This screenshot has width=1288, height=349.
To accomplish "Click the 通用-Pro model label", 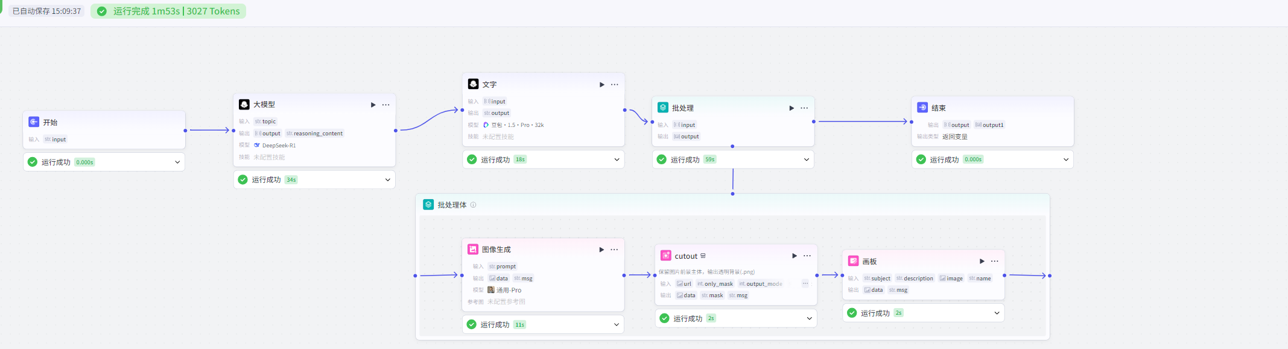I will click(509, 290).
